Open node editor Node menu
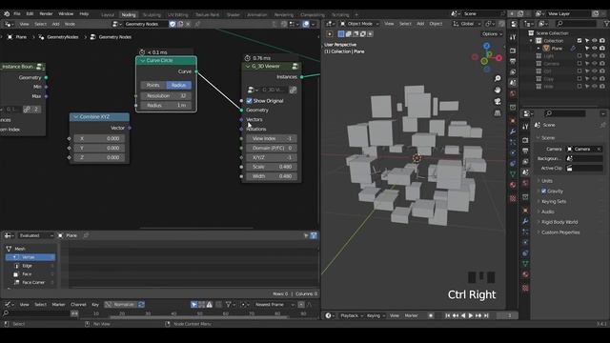Image resolution: width=610 pixels, height=343 pixels. tap(70, 24)
